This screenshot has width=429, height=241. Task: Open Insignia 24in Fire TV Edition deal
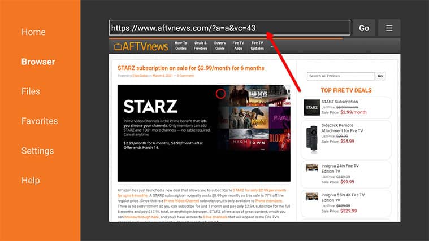point(340,169)
